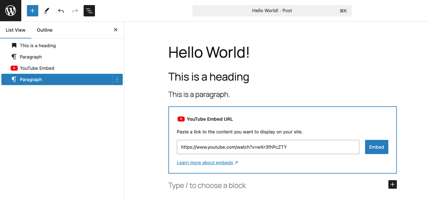
Task: Select "This is a heading" in list view
Action: pos(38,45)
